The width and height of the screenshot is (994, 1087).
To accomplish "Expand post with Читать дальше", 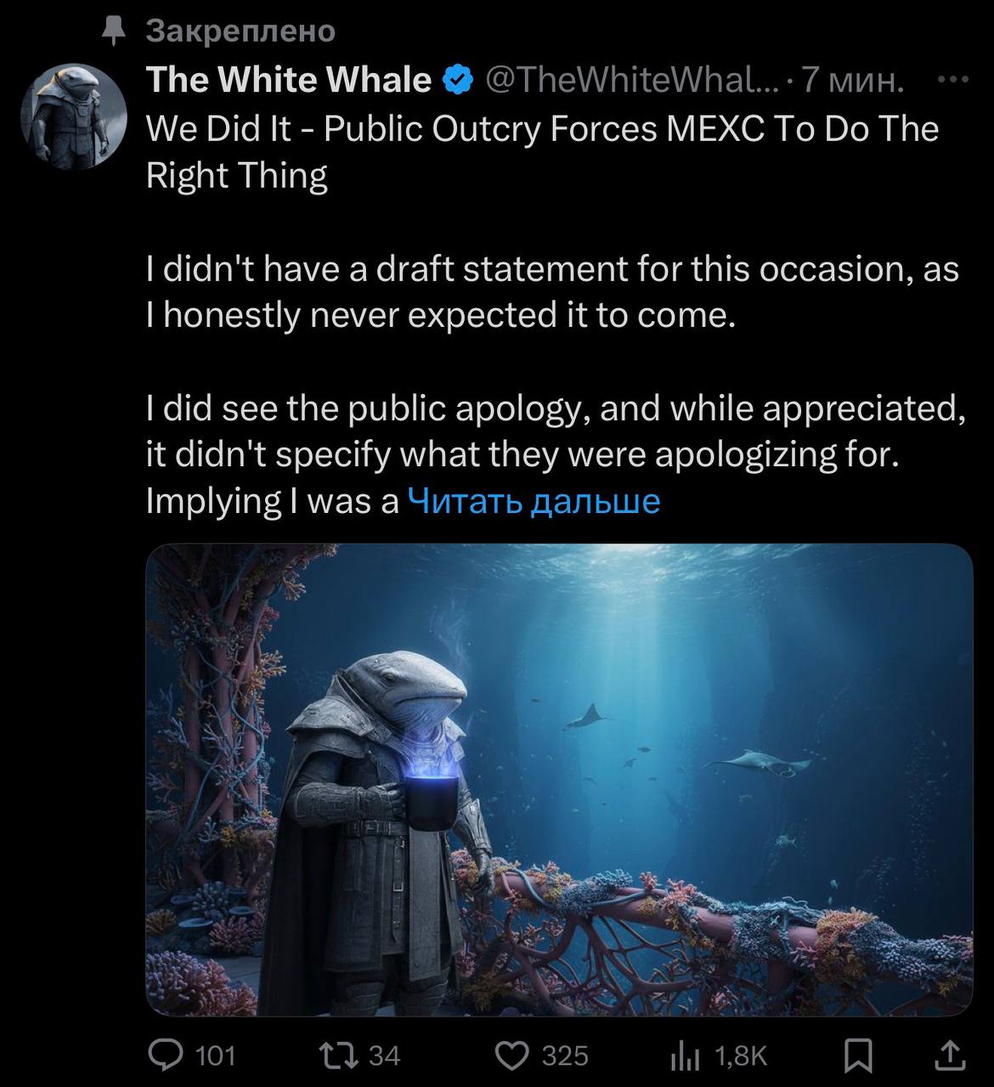I will point(534,501).
